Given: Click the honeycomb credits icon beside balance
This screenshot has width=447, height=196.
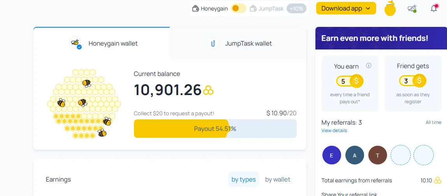Looking at the screenshot, I should pyautogui.click(x=208, y=90).
